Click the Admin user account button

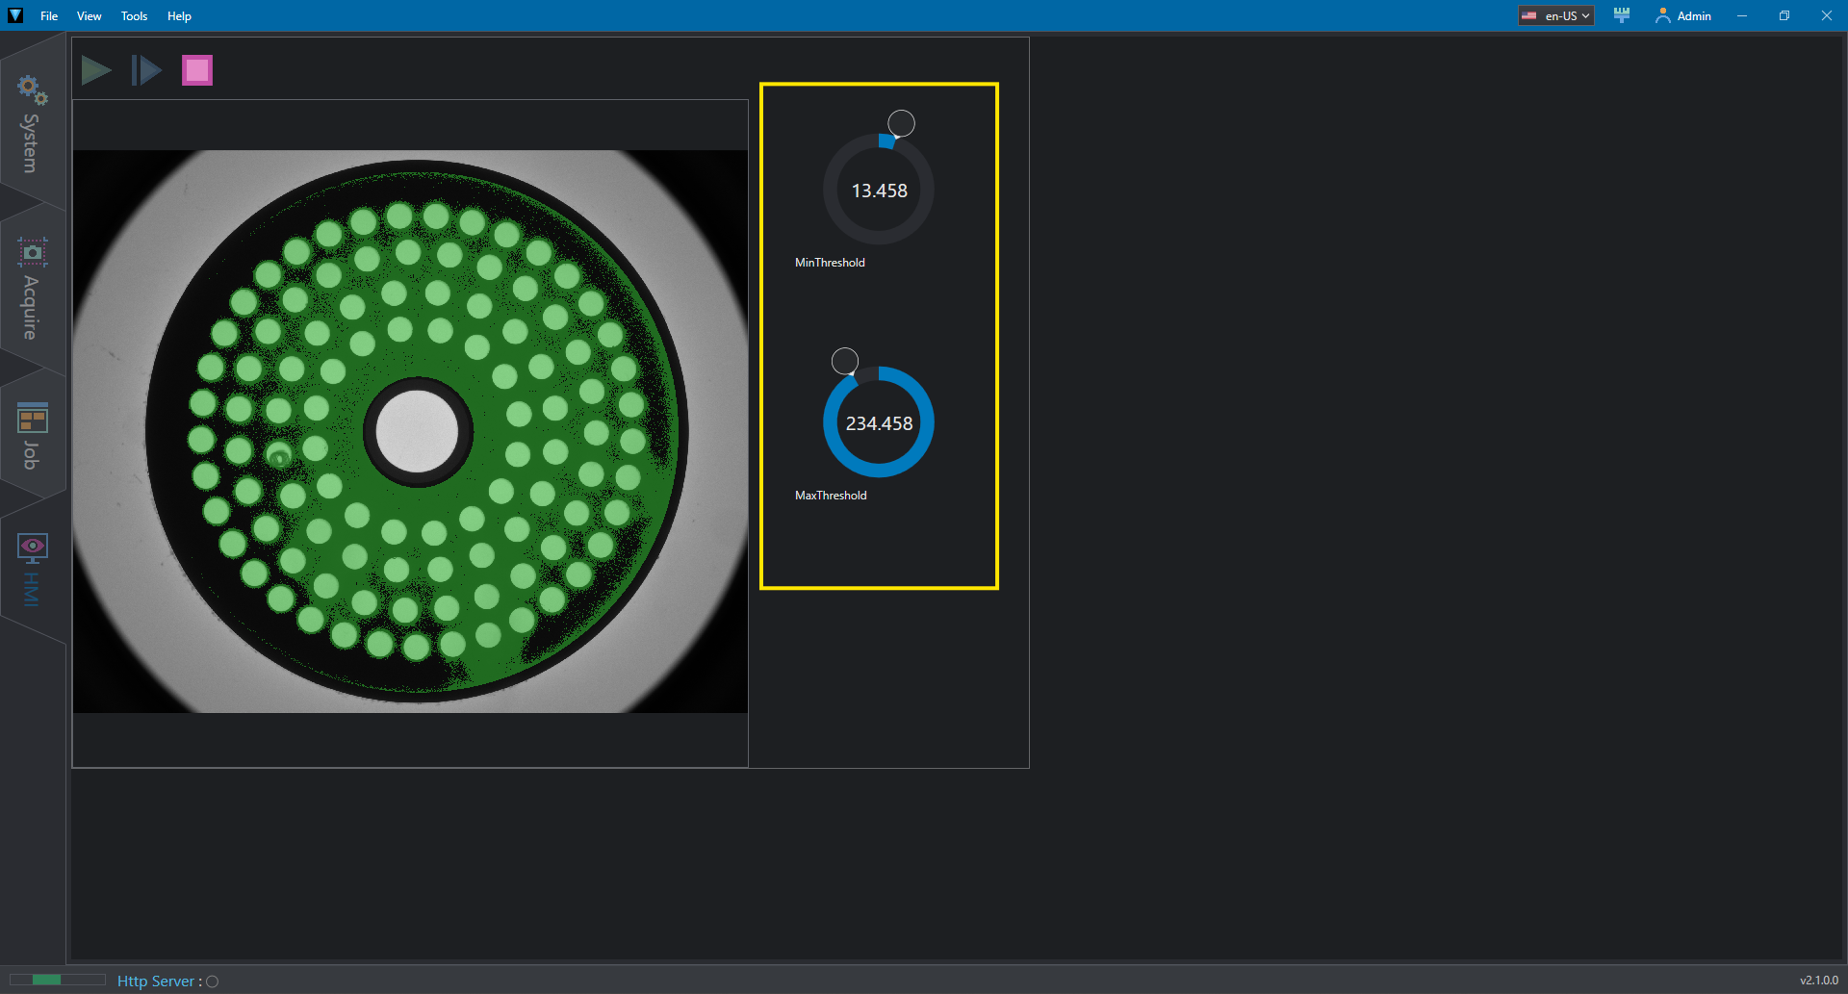[1682, 16]
